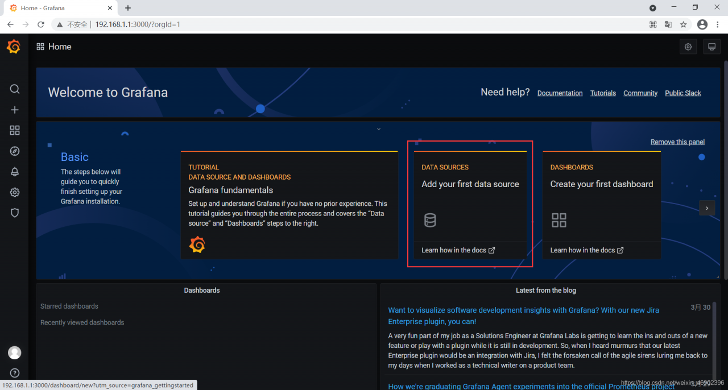Click the browser reload button

click(x=41, y=24)
